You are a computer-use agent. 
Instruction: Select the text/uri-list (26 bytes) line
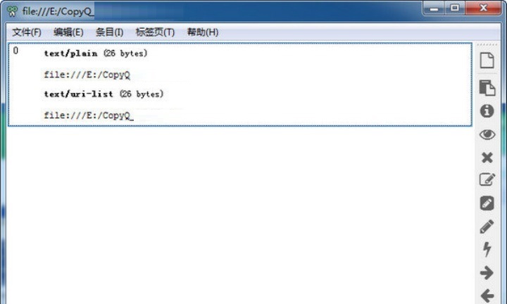(104, 94)
